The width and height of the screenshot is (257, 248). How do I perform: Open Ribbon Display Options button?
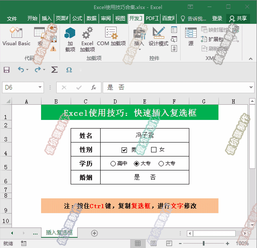[x=190, y=7]
